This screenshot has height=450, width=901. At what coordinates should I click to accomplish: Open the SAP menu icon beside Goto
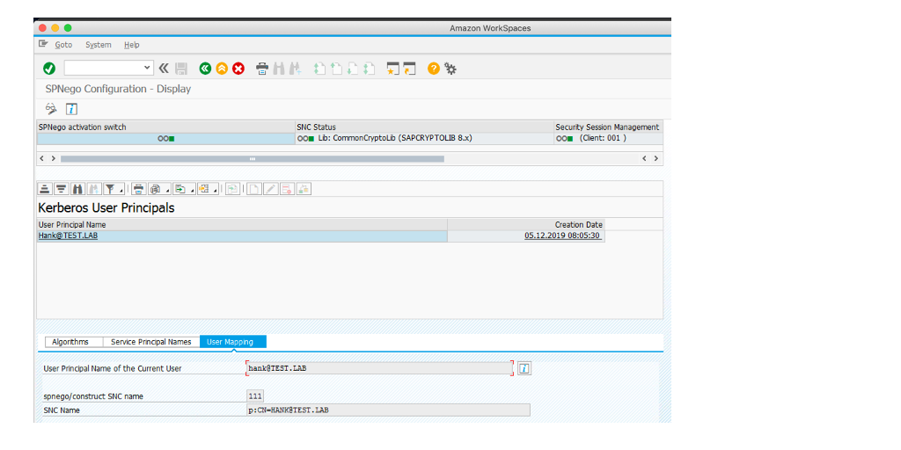(x=43, y=44)
